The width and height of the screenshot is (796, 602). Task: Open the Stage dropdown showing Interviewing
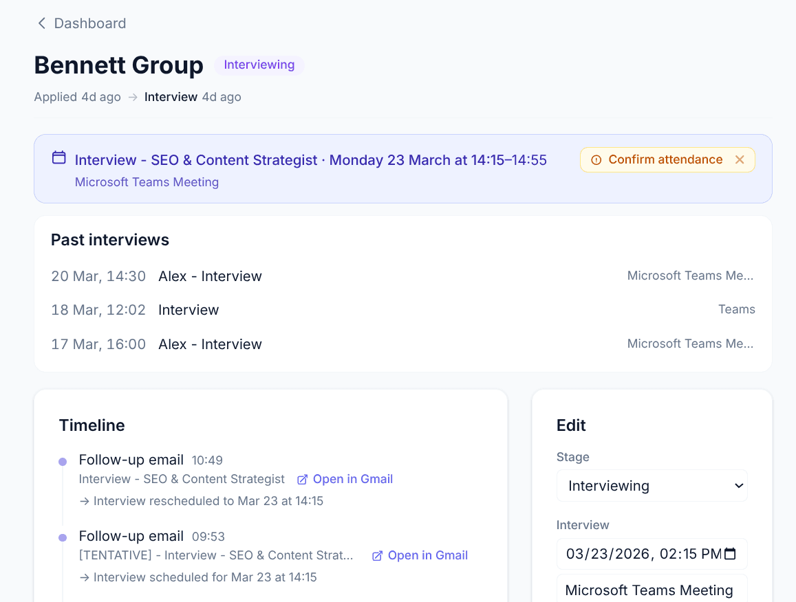tap(652, 485)
